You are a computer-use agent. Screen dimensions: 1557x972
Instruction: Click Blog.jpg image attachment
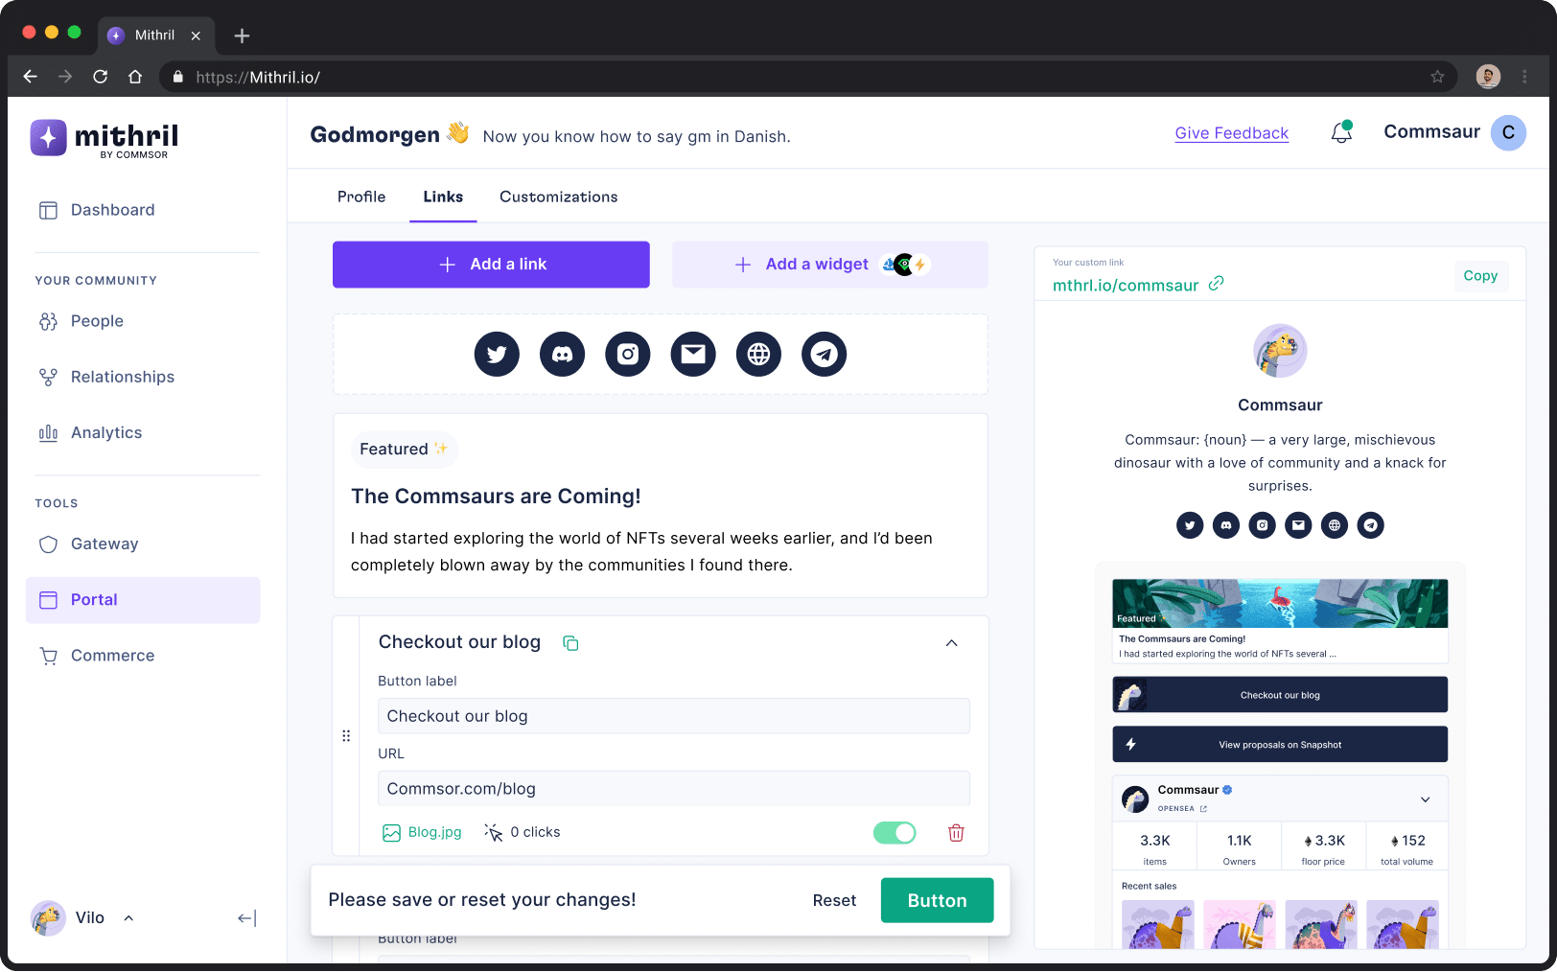[x=422, y=833]
